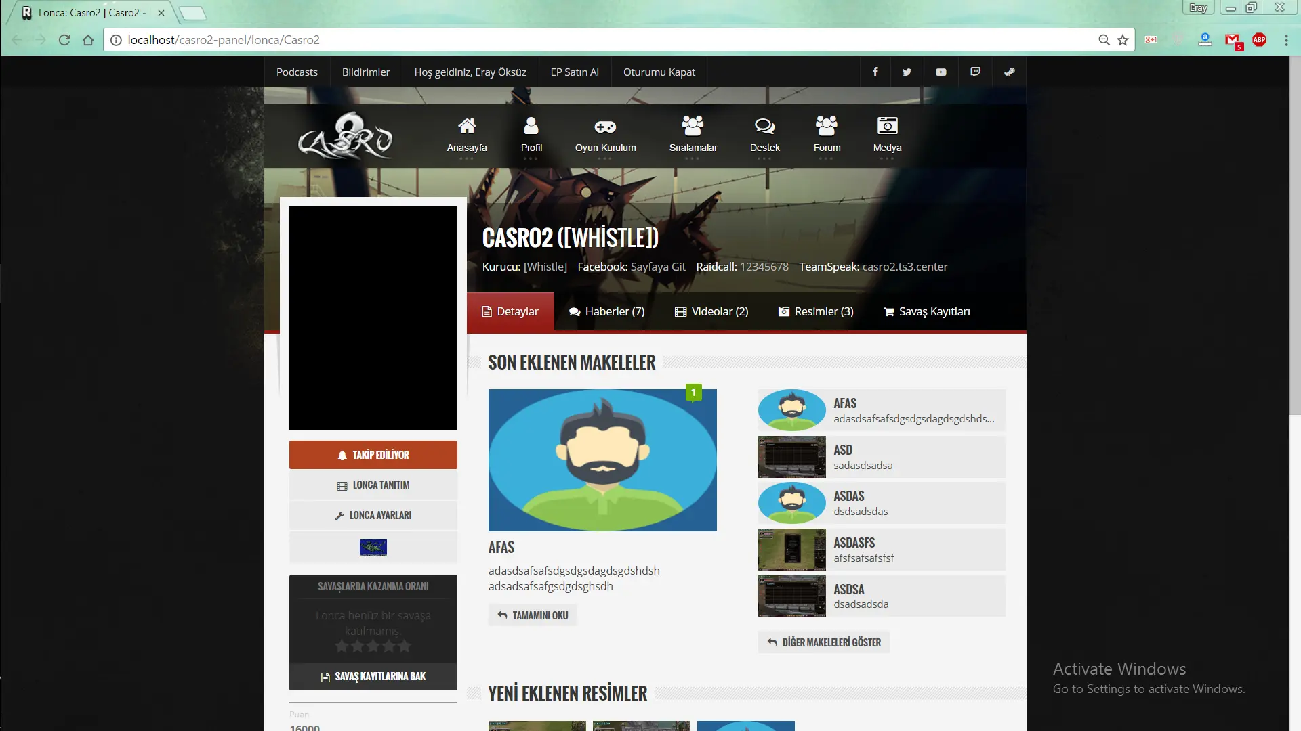Click the black guild avatar image
Screen dimensions: 1301x731
coord(373,318)
